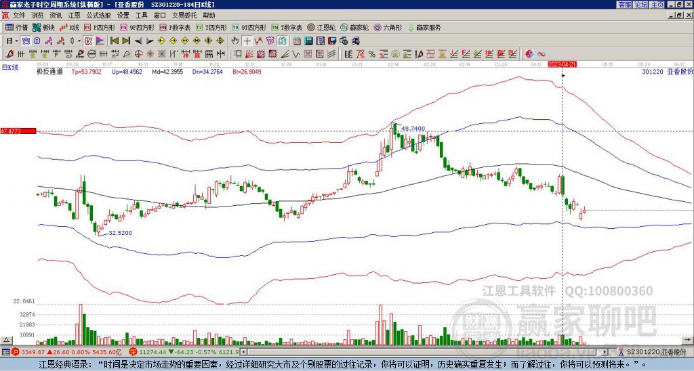Open the P数字表 tool
This screenshot has width=694, height=371.
pos(176,27)
